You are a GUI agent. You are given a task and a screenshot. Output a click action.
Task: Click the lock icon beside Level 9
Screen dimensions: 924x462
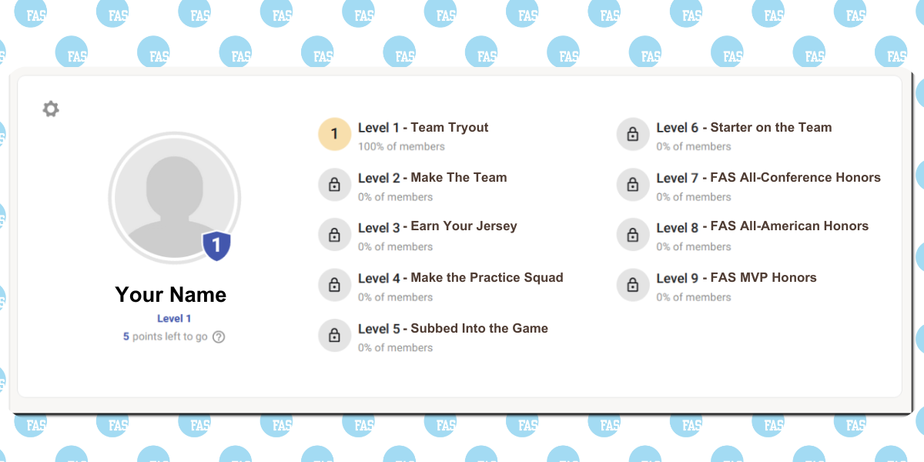(633, 285)
